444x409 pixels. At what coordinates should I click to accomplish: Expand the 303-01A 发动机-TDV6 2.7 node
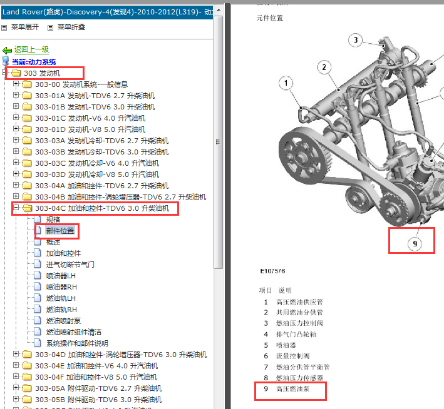click(16, 95)
